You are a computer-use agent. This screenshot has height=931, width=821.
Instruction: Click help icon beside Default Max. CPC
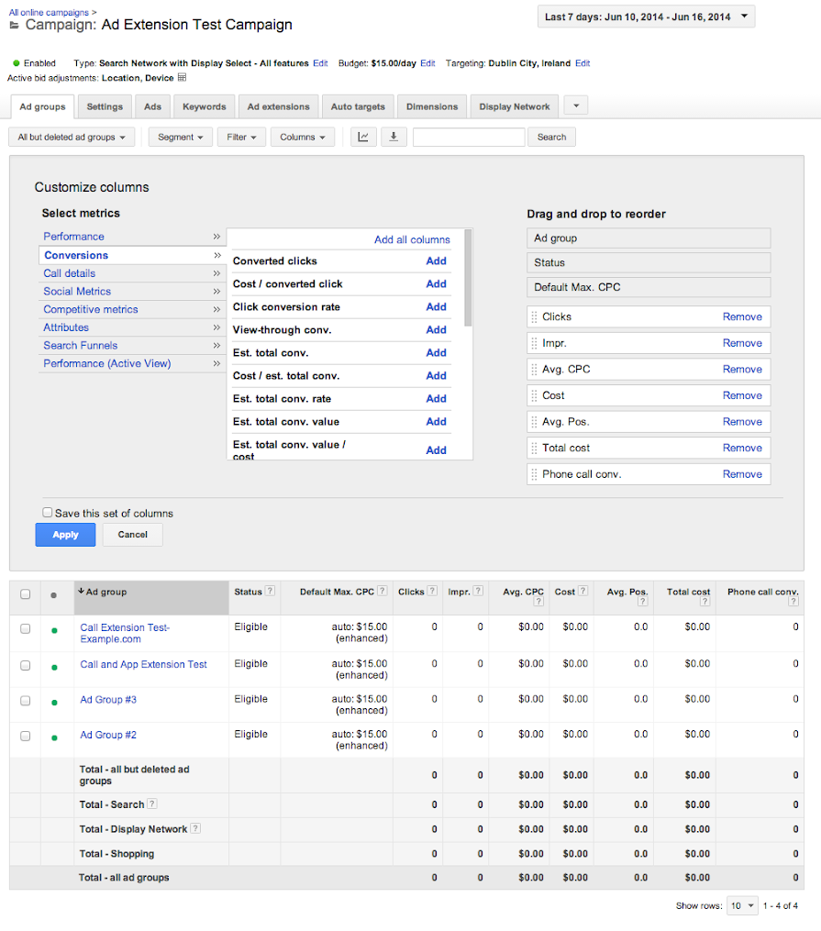(382, 592)
